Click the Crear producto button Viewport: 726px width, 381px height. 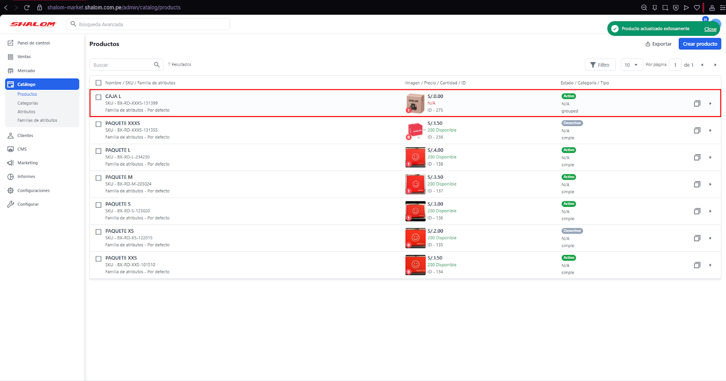[x=700, y=44]
